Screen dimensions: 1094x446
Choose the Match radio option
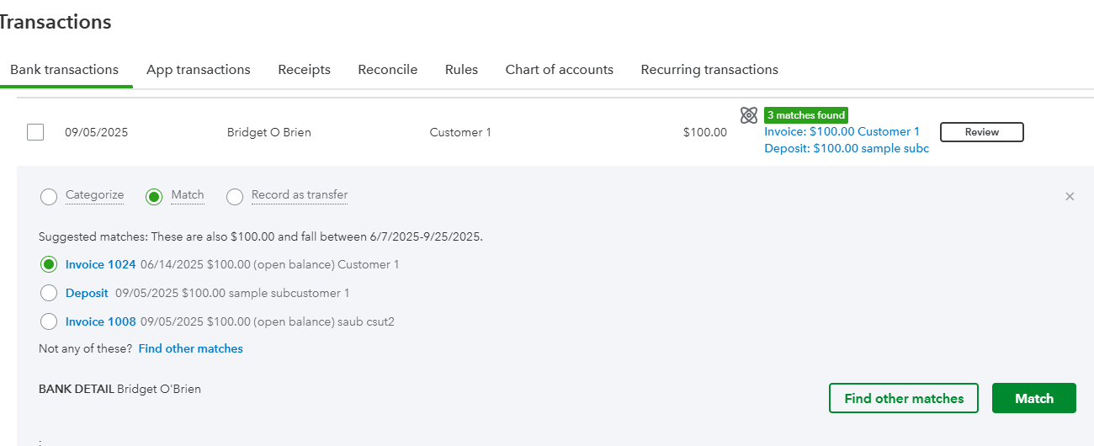pyautogui.click(x=154, y=196)
